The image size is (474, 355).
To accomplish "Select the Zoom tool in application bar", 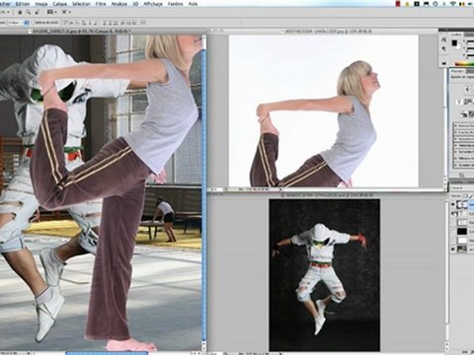I will pos(29,12).
